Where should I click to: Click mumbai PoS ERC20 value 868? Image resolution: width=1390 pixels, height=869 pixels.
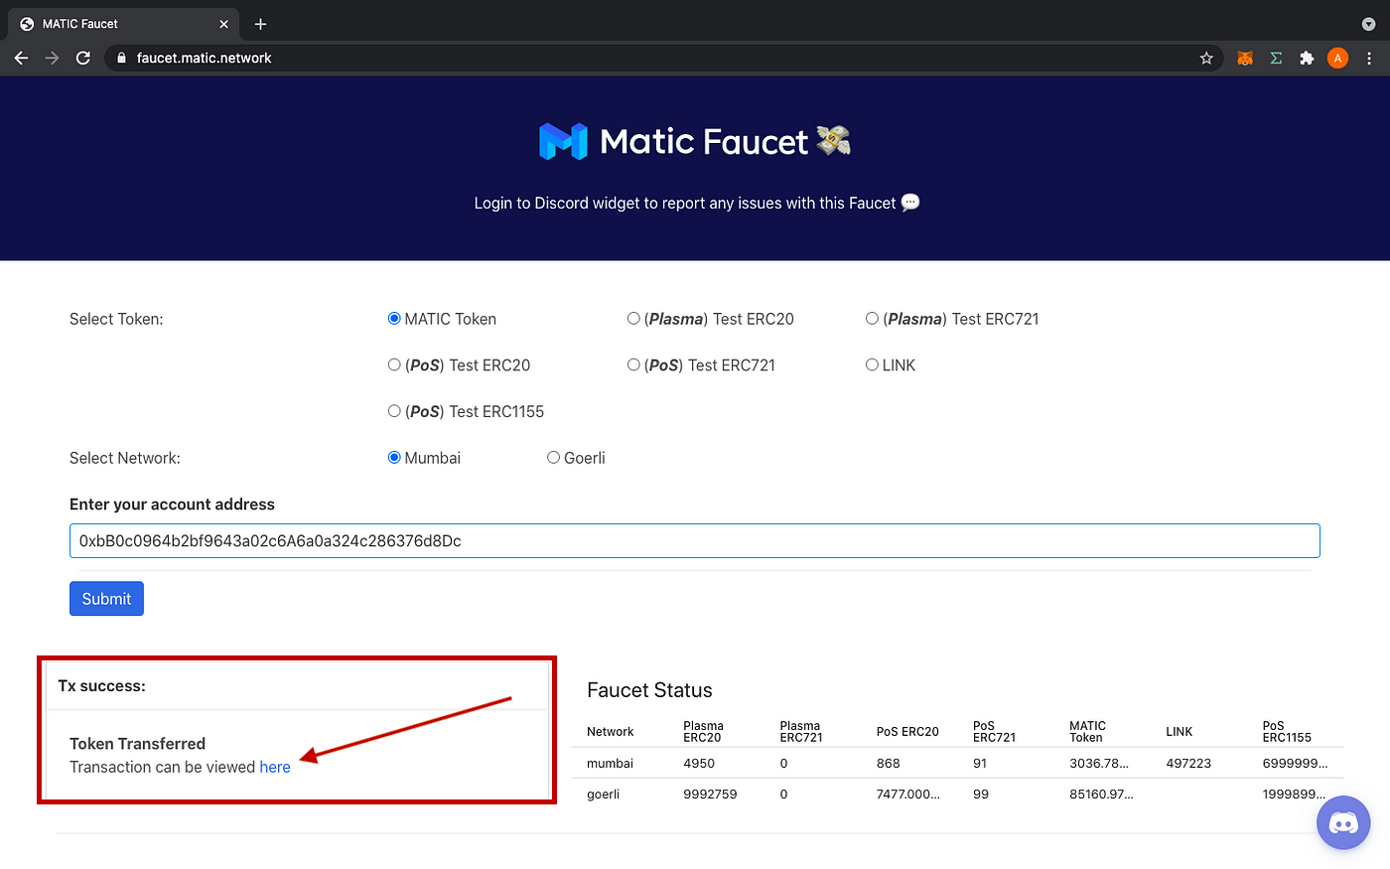point(889,764)
